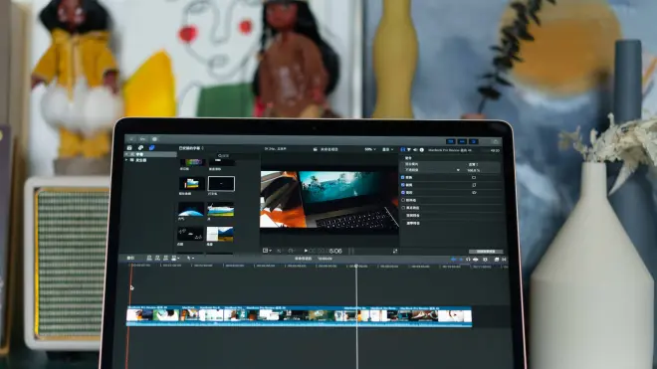The image size is (657, 369).
Task: Click the Share export icon in toolbar
Action: pos(496,141)
